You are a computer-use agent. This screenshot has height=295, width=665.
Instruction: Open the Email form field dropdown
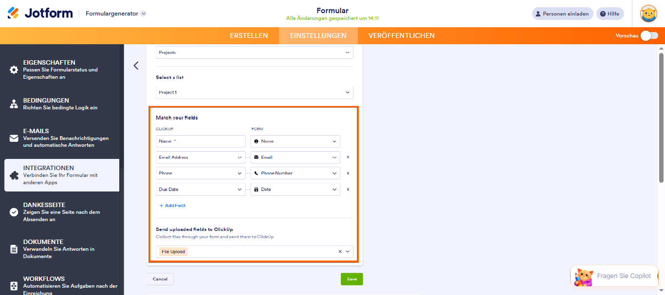(296, 157)
